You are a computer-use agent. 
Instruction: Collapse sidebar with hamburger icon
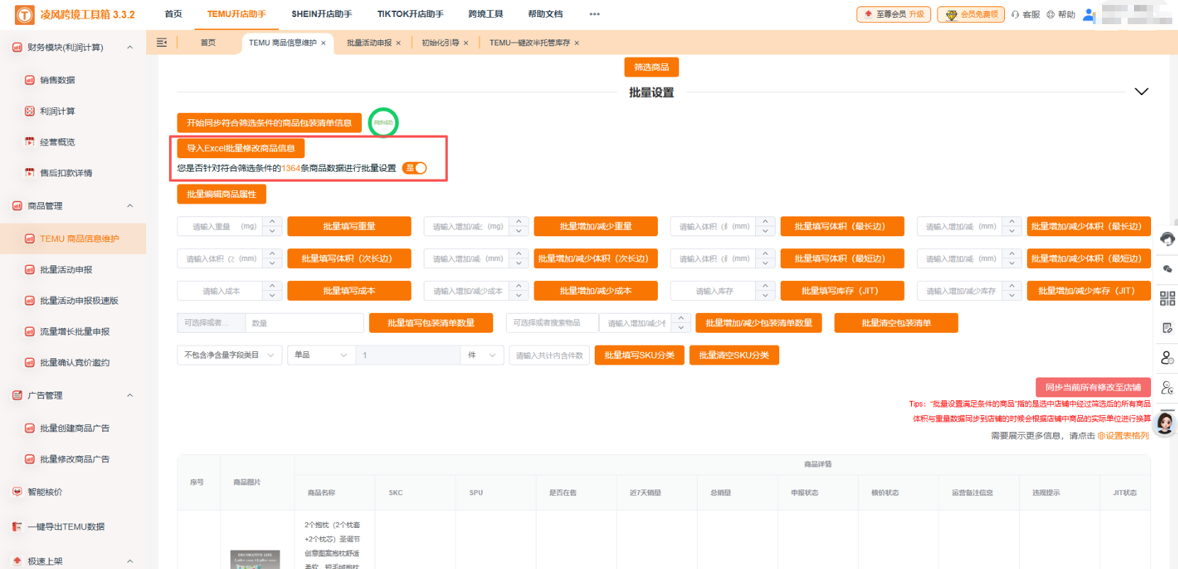162,43
